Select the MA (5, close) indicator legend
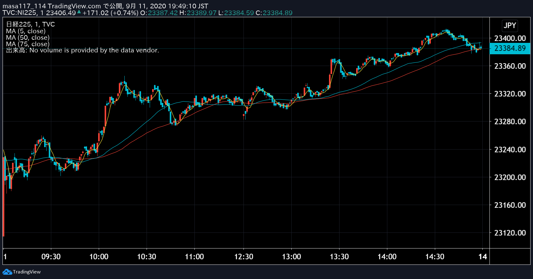The height and width of the screenshot is (279, 533). click(x=26, y=31)
